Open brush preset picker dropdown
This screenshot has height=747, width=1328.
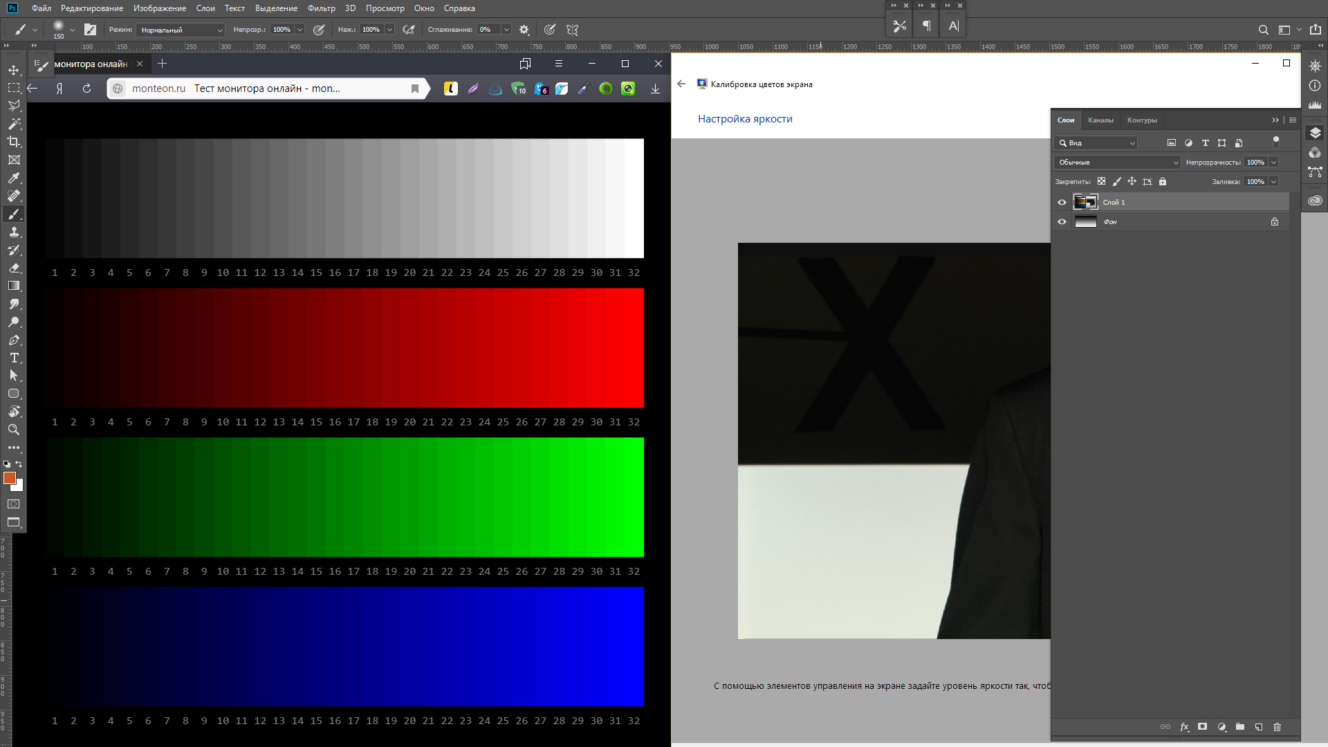pos(72,30)
